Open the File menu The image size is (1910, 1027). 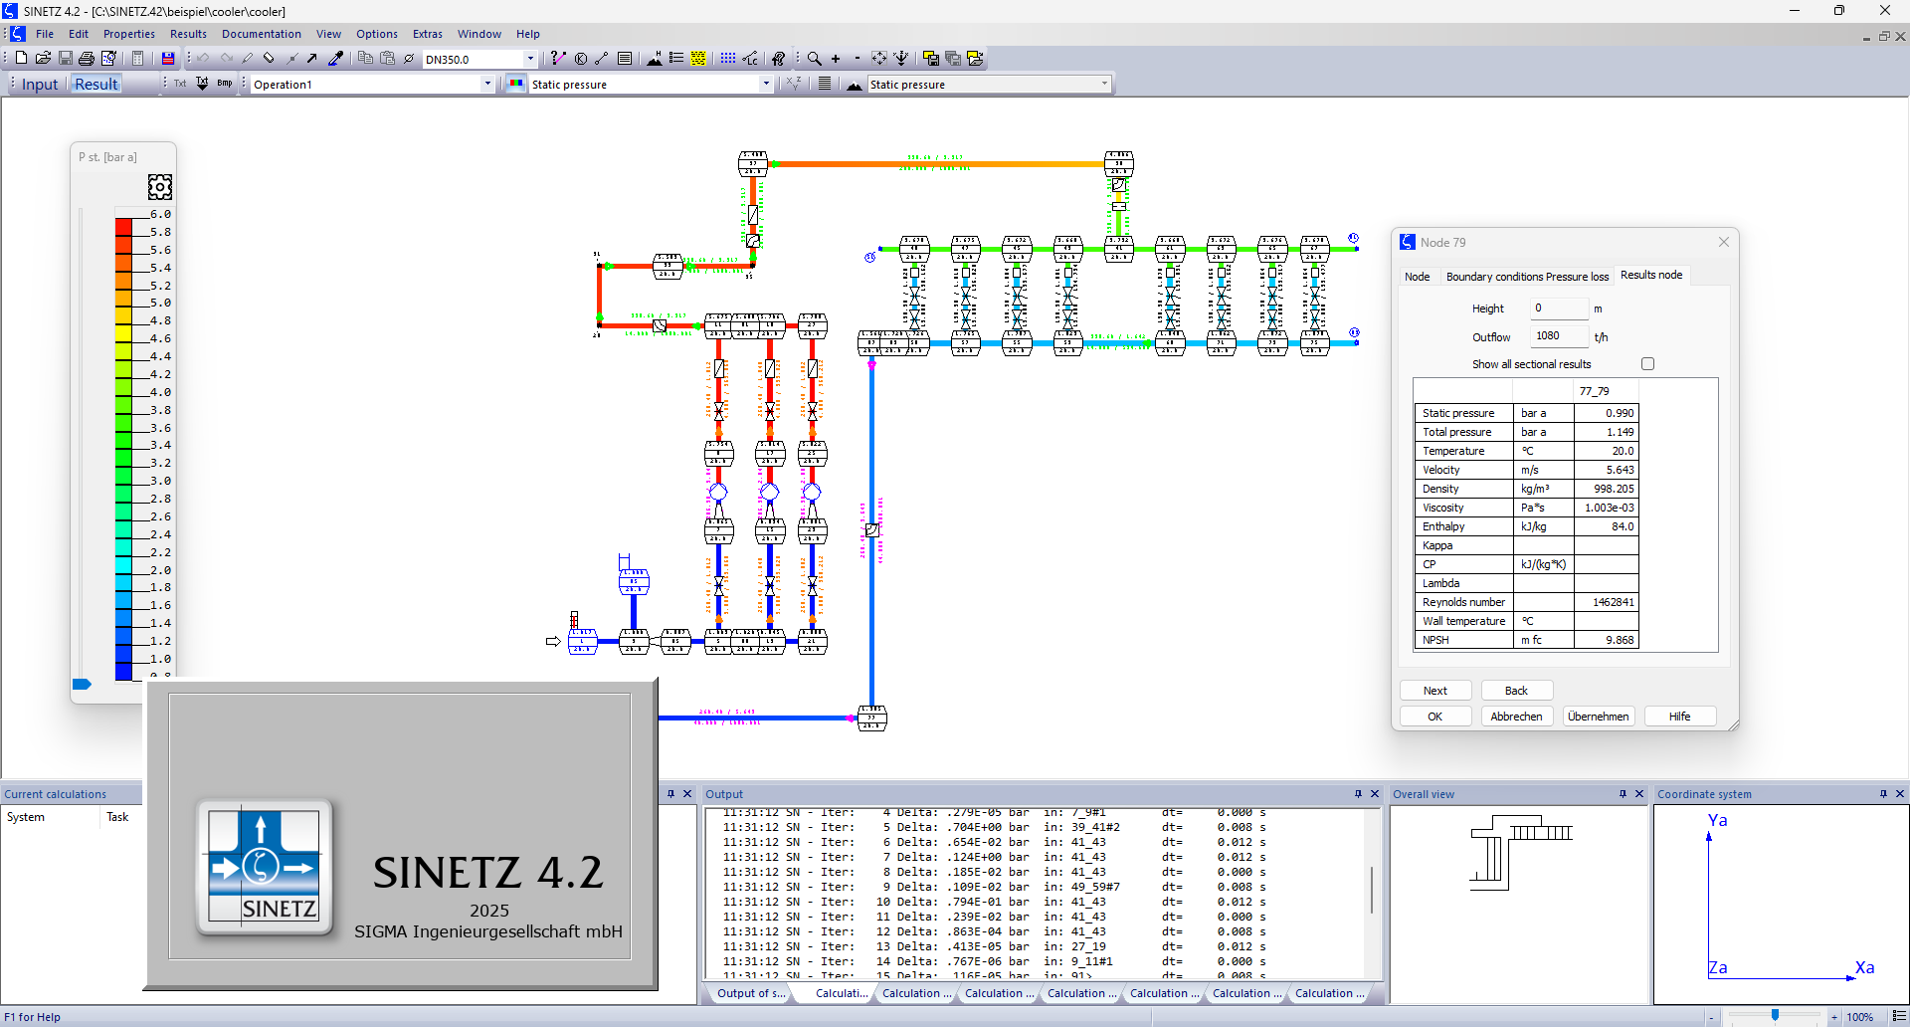point(45,34)
